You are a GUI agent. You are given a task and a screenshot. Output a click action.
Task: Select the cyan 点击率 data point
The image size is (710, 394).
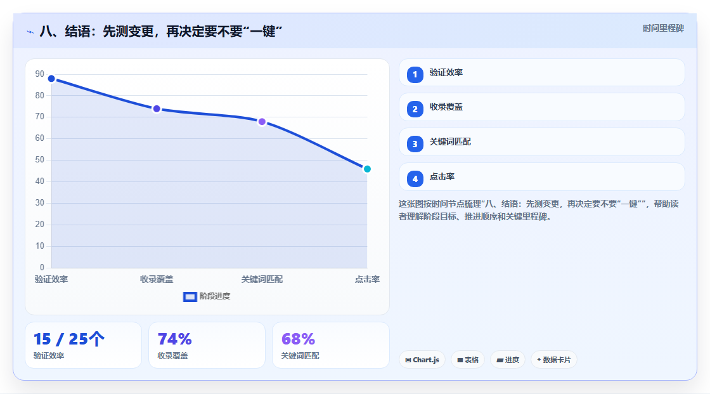pos(367,169)
